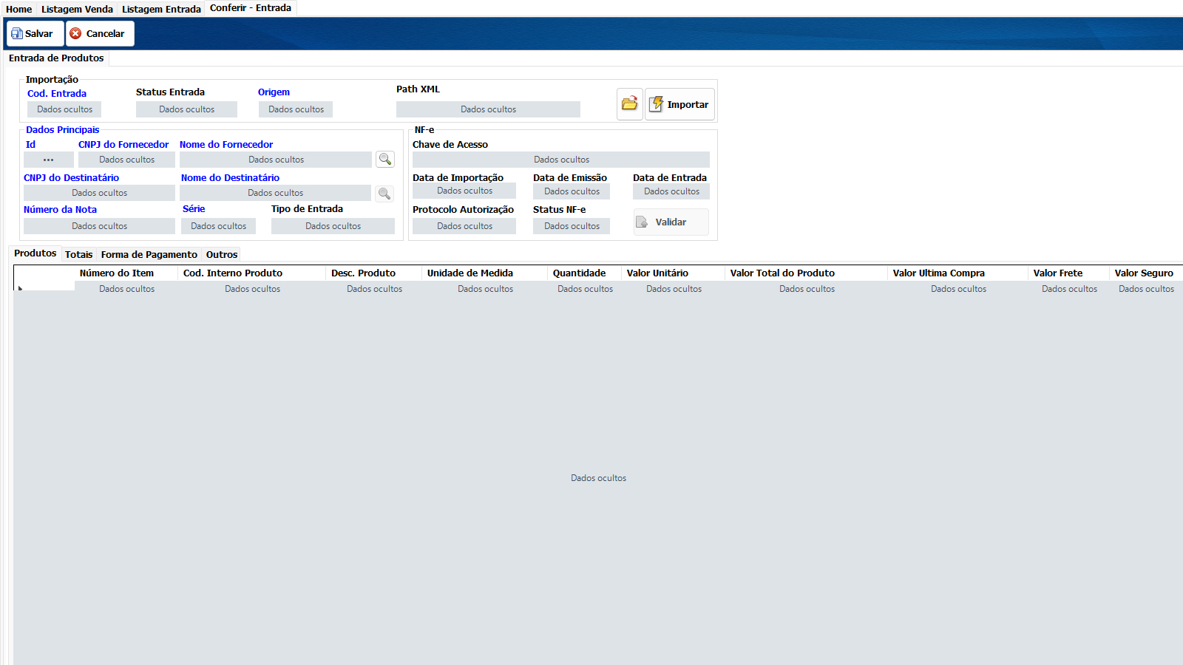The height and width of the screenshot is (665, 1183).
Task: Click the Chave de Acesso field
Action: [561, 160]
